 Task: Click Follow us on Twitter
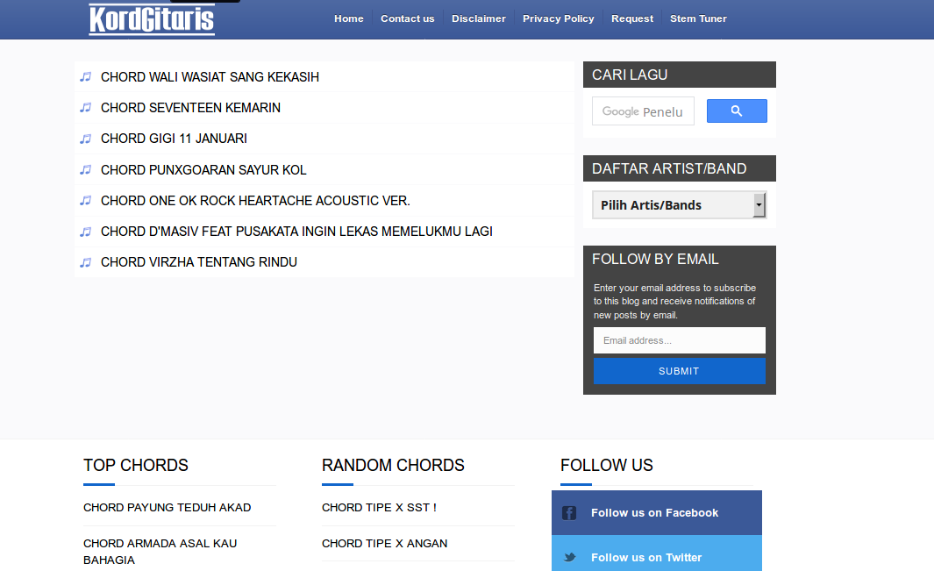click(656, 554)
